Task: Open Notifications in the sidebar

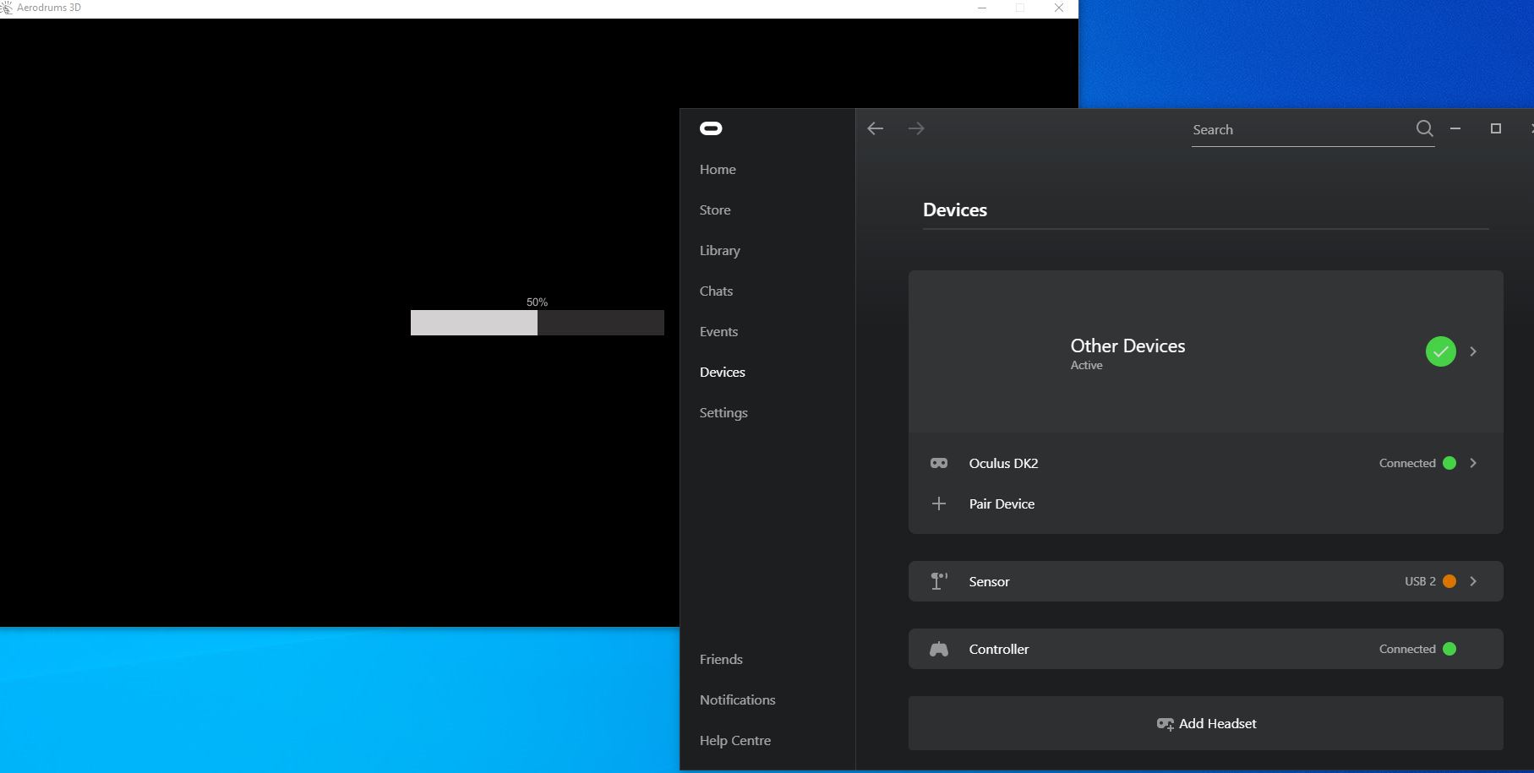Action: (x=737, y=700)
